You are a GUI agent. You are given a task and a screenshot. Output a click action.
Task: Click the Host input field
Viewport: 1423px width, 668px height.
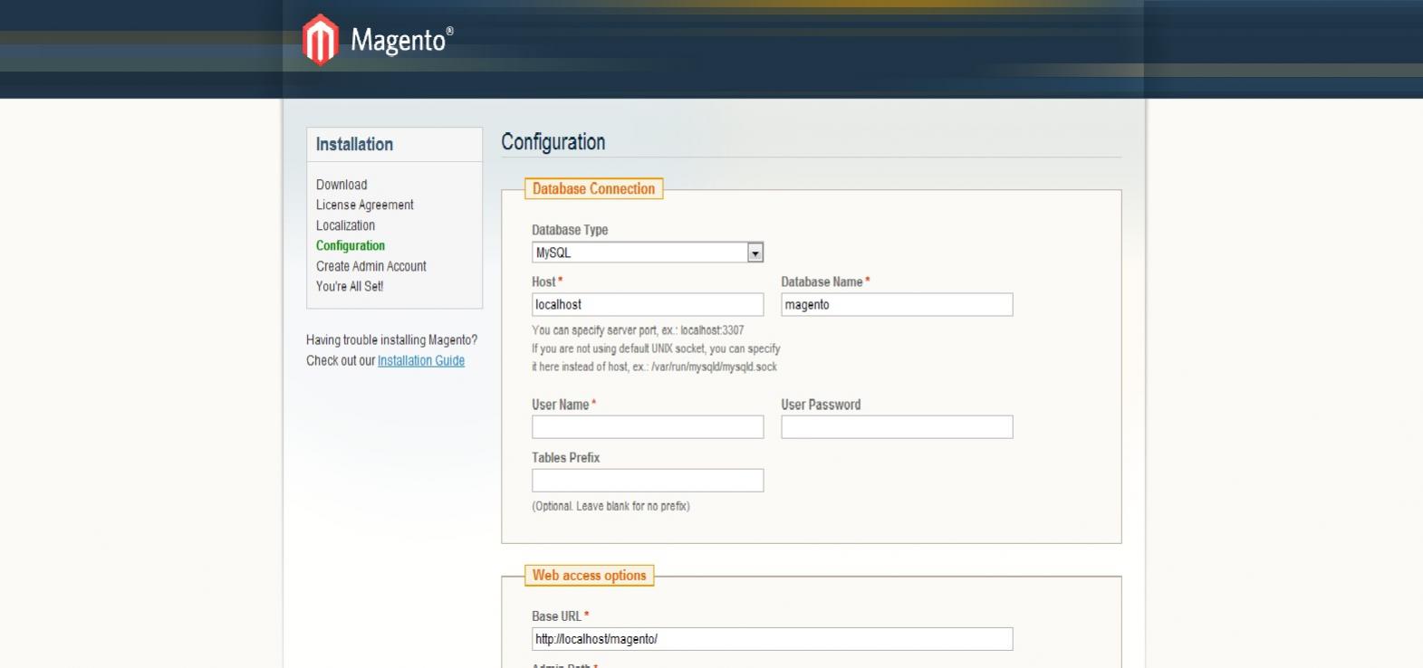648,304
